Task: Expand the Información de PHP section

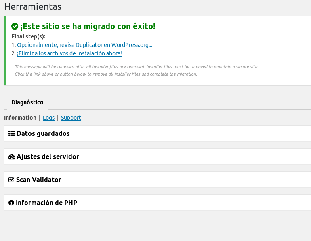Action: (46, 203)
